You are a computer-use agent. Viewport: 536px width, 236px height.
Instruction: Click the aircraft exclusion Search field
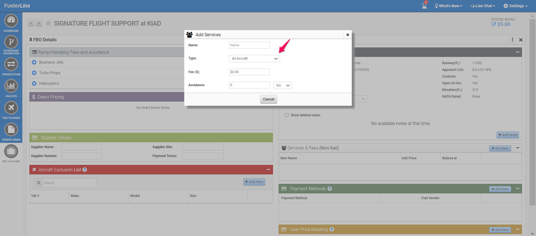[69, 183]
